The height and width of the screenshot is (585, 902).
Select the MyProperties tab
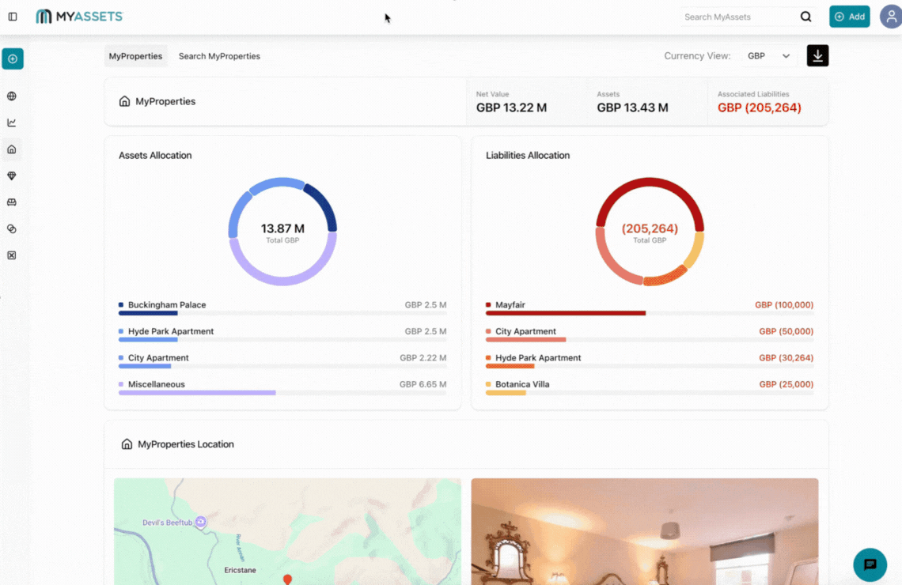[x=135, y=56]
